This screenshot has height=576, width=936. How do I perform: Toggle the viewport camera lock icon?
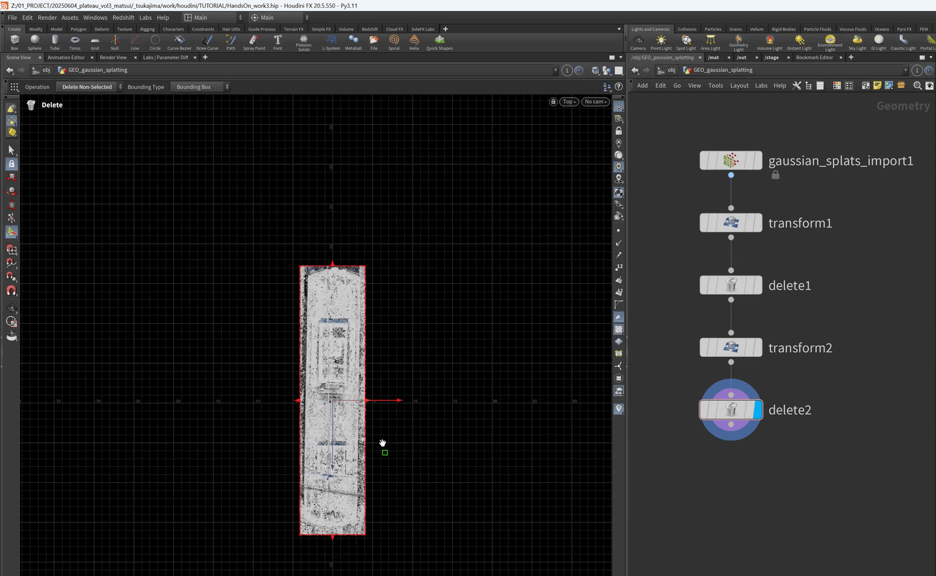pos(553,101)
